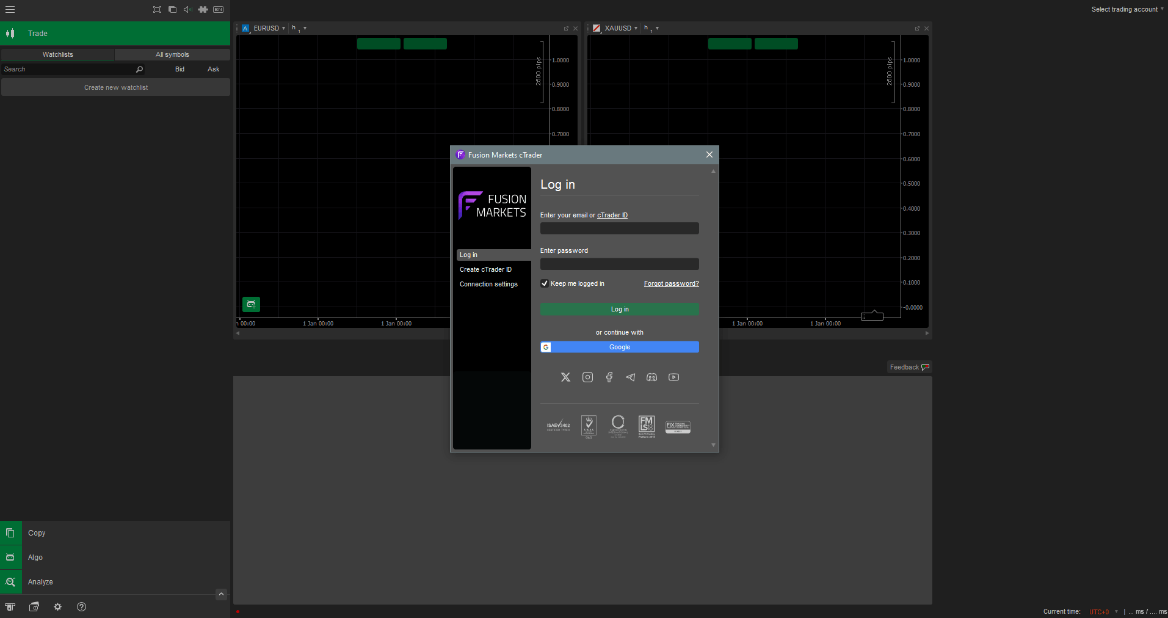Click the ISAE 3402 certification badge
Screen dimensions: 1168x618
point(558,426)
